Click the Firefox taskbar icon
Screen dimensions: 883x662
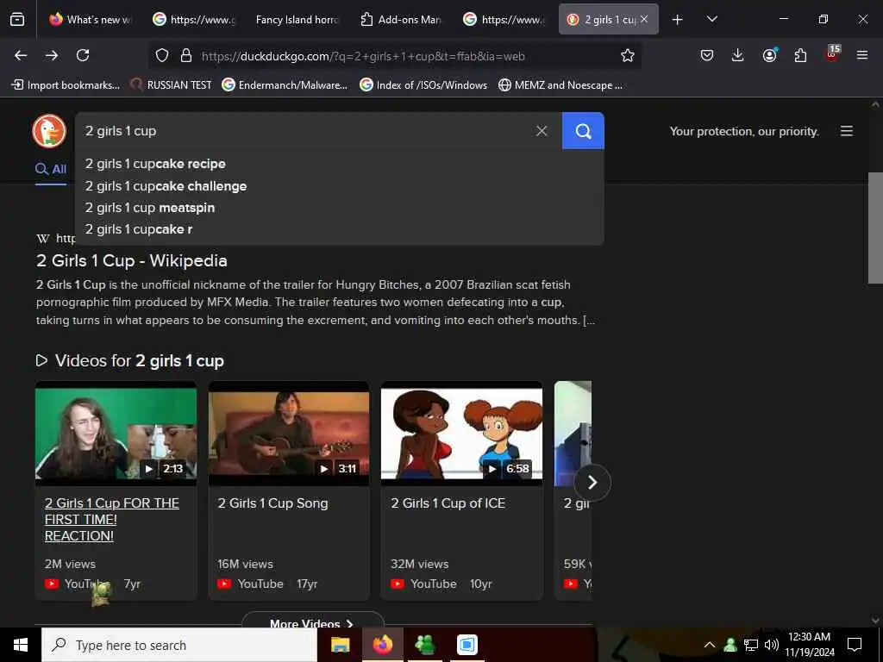382,645
